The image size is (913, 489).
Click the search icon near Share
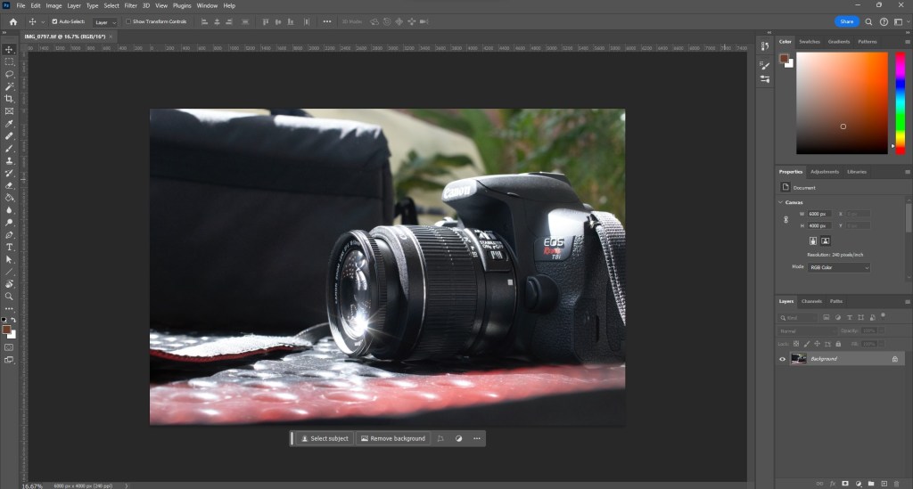pyautogui.click(x=868, y=21)
